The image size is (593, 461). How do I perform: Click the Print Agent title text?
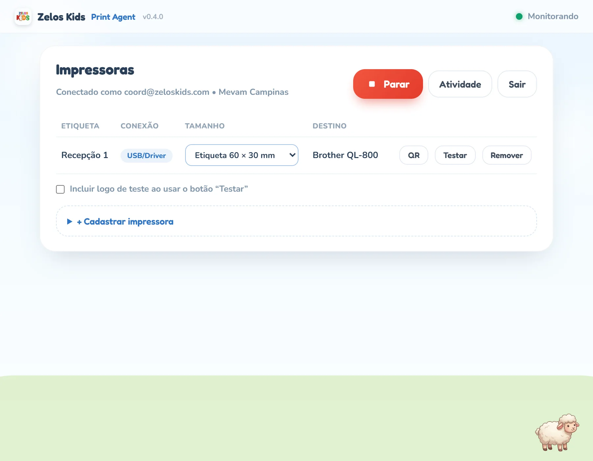[113, 17]
